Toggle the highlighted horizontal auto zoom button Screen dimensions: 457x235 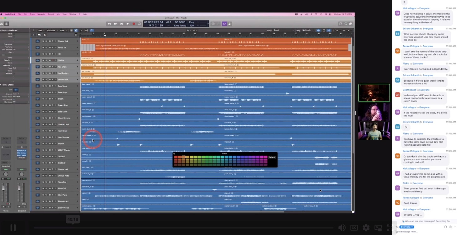(329, 30)
